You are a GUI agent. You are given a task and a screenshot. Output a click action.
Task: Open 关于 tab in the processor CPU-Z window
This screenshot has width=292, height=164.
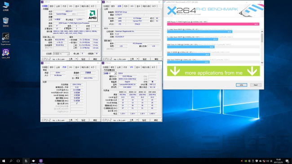[93, 6]
